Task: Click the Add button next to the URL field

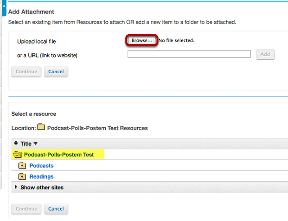Action: tap(265, 54)
